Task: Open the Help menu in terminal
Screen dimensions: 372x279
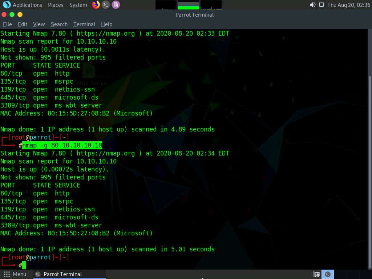Action: [106, 24]
